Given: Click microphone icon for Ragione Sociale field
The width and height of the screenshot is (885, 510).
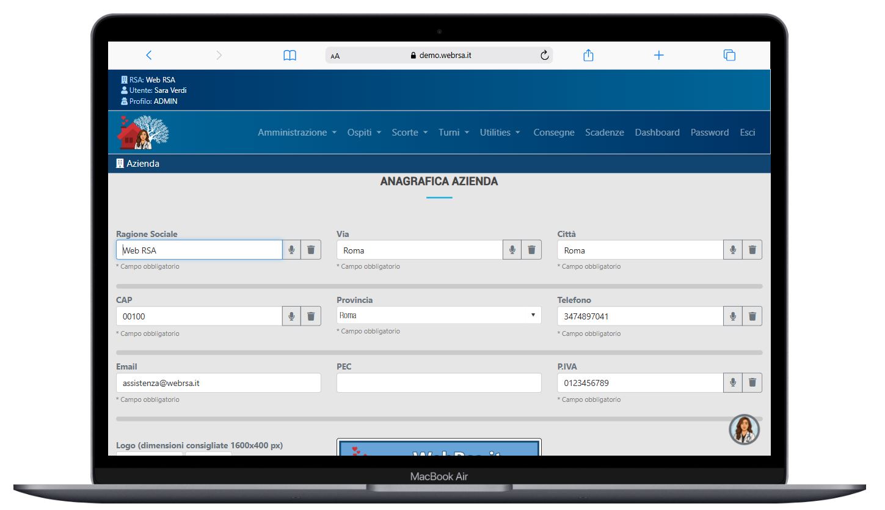Looking at the screenshot, I should [x=292, y=250].
